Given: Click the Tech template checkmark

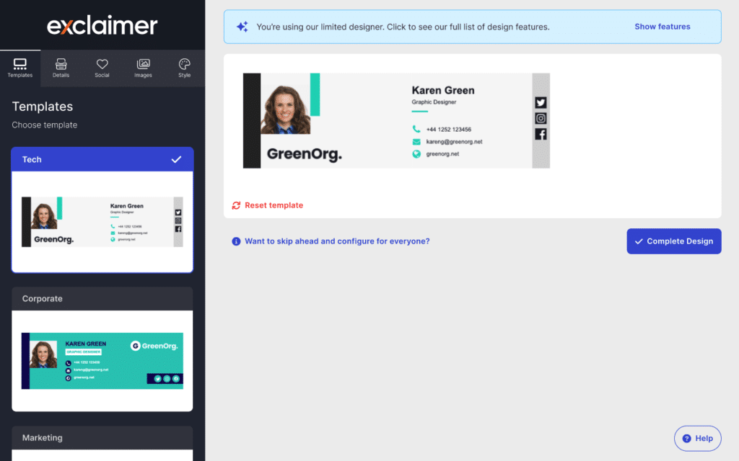Looking at the screenshot, I should click(x=176, y=159).
